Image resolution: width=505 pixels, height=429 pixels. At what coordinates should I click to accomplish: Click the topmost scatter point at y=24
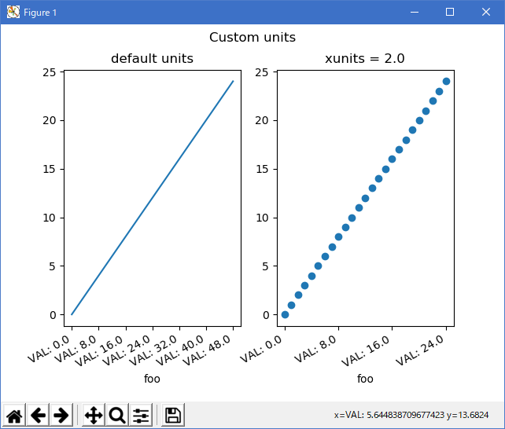(x=446, y=81)
